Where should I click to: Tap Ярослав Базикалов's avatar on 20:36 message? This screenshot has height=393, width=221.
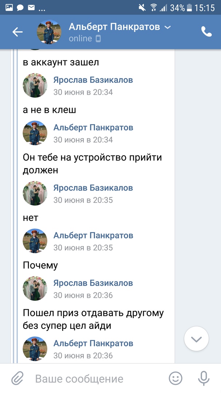(35, 288)
